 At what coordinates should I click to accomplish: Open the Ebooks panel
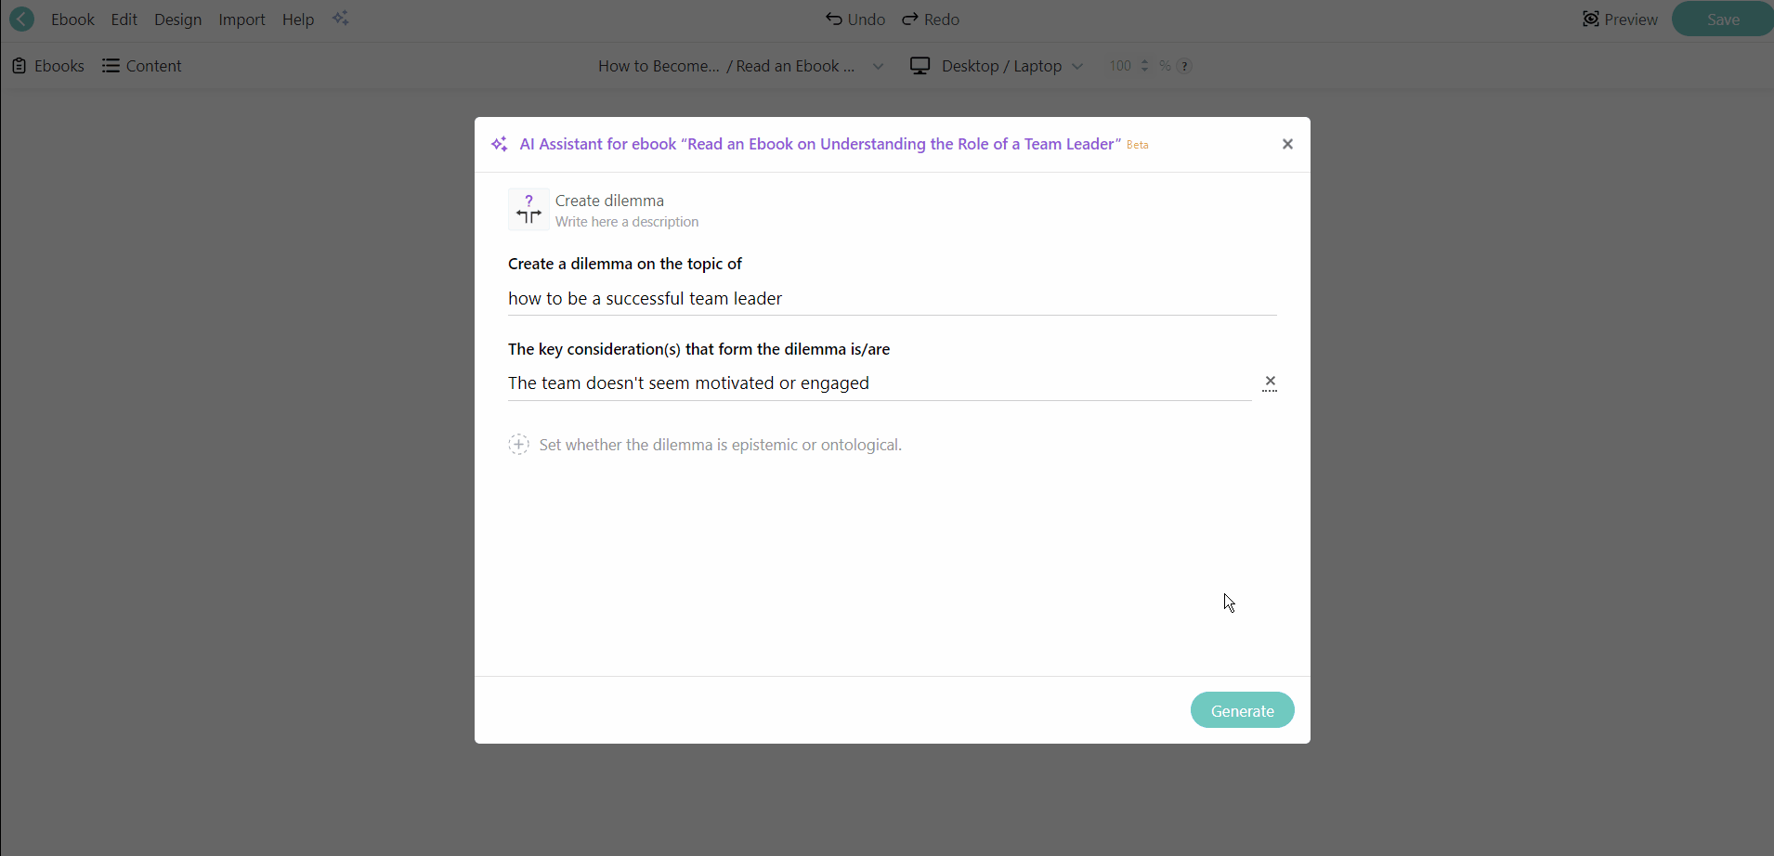[x=48, y=66]
